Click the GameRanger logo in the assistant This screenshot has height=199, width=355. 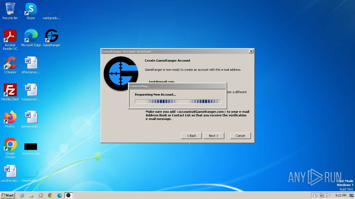point(121,74)
